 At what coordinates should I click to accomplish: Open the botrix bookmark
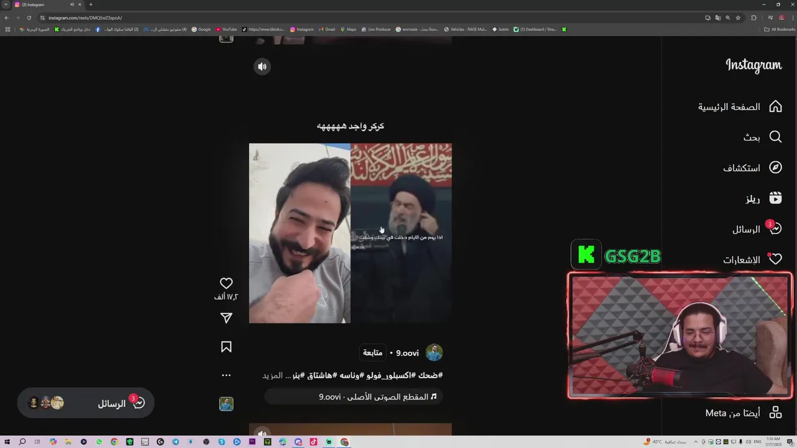coord(500,29)
